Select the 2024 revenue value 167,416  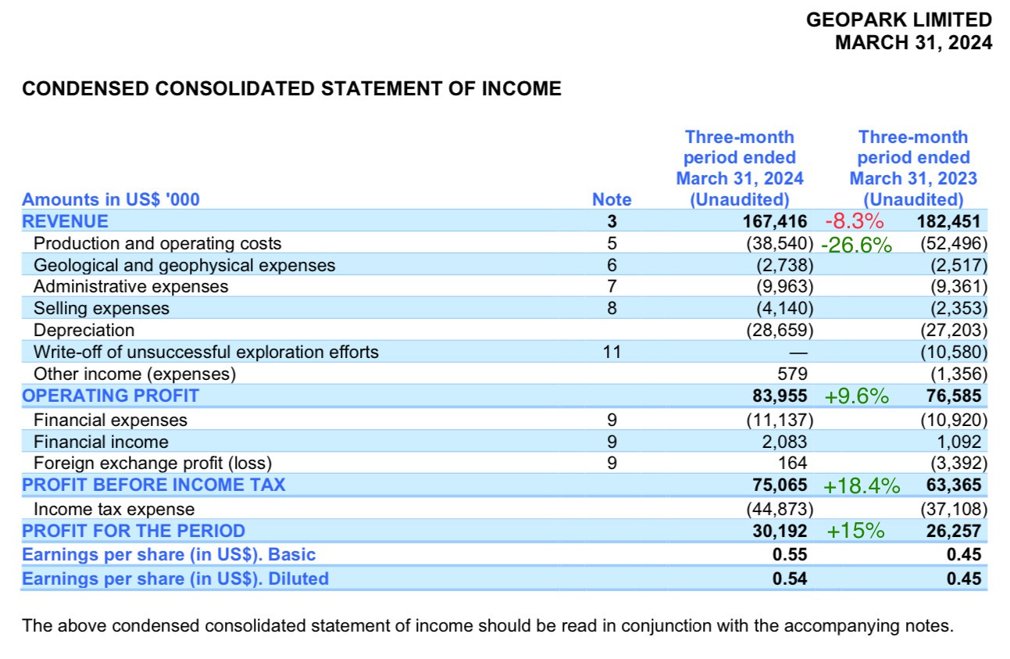click(x=774, y=221)
